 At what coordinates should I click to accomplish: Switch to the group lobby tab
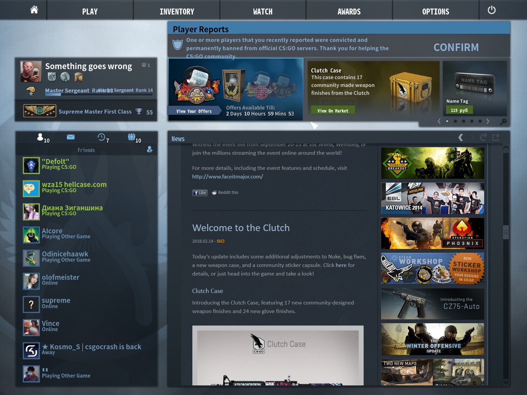coord(134,138)
